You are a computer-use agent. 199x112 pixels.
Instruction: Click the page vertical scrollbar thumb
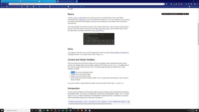198,34
